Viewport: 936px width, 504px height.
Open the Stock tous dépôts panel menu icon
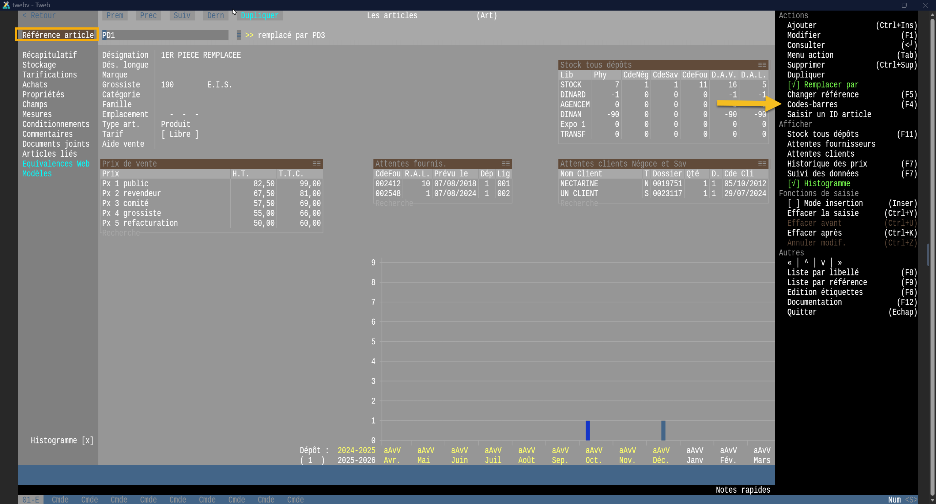762,65
